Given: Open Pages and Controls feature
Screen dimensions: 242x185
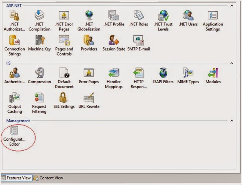Looking at the screenshot, I should point(64,45).
